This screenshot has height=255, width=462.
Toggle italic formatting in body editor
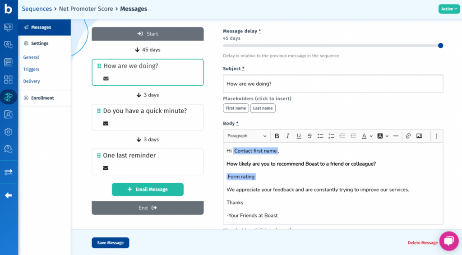287,136
